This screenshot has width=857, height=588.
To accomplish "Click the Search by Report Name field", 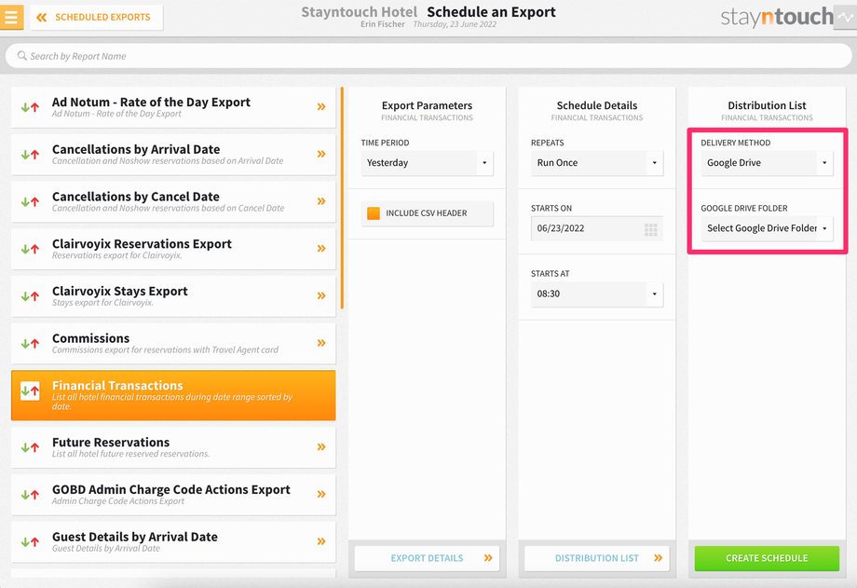I will (428, 56).
